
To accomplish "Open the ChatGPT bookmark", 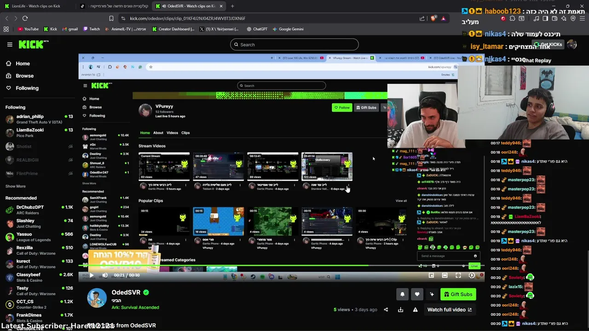I will (257, 29).
